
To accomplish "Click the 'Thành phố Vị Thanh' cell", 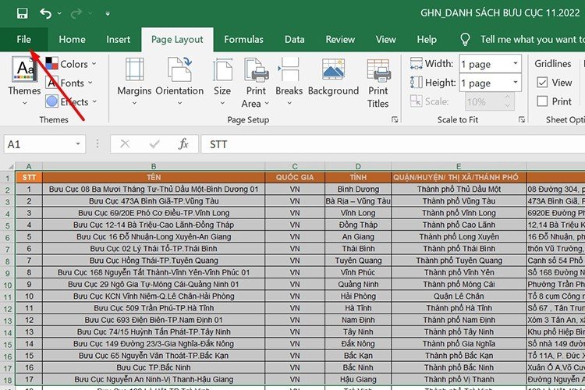I will pos(459,380).
